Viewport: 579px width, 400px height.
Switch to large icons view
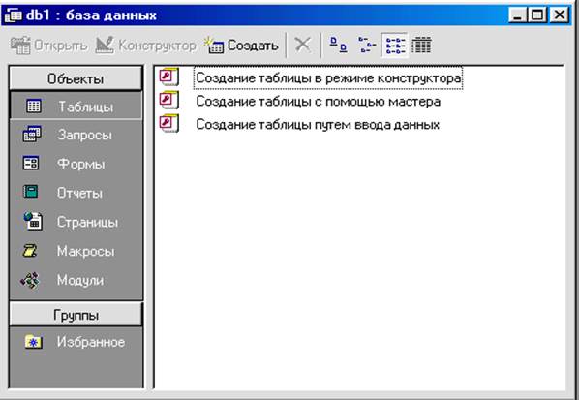(x=338, y=46)
